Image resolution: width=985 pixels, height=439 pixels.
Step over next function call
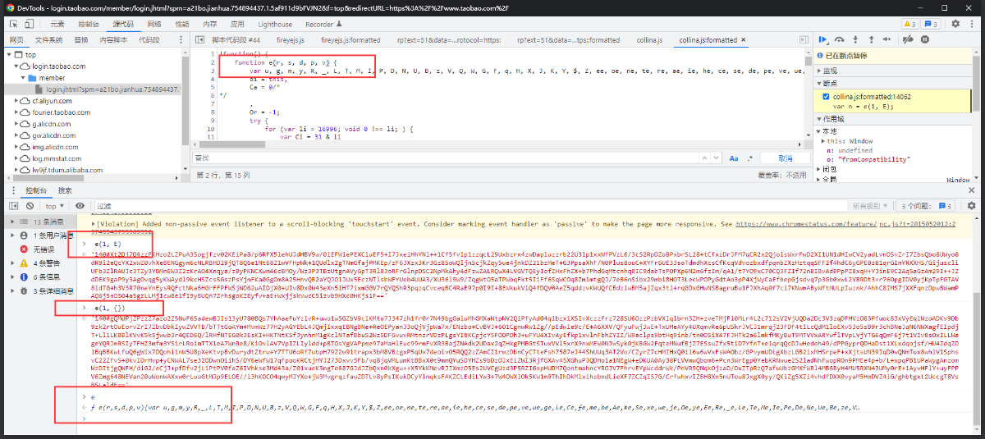840,39
